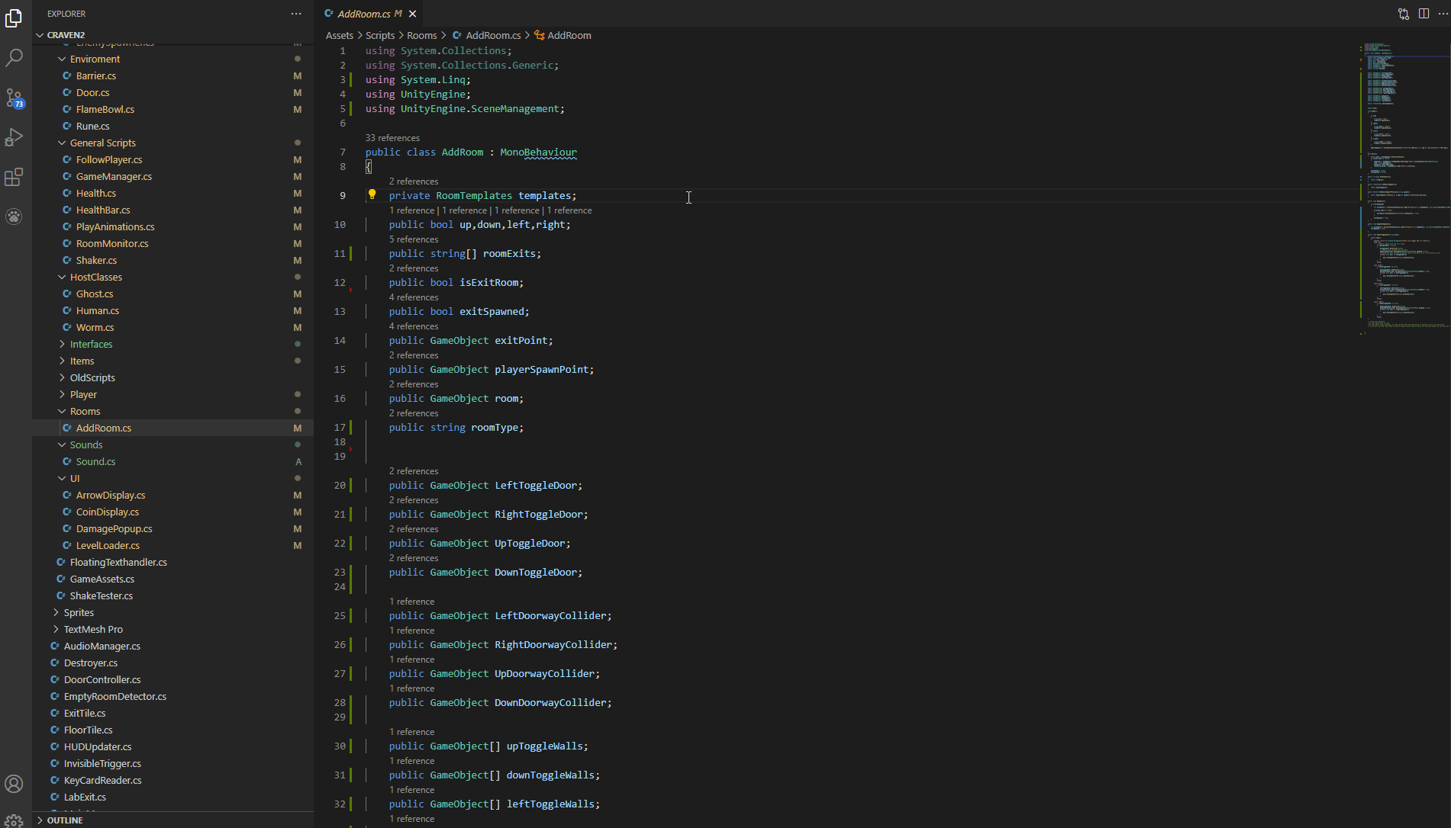Open the Extensions view
Image resolution: width=1451 pixels, height=828 pixels.
[14, 177]
